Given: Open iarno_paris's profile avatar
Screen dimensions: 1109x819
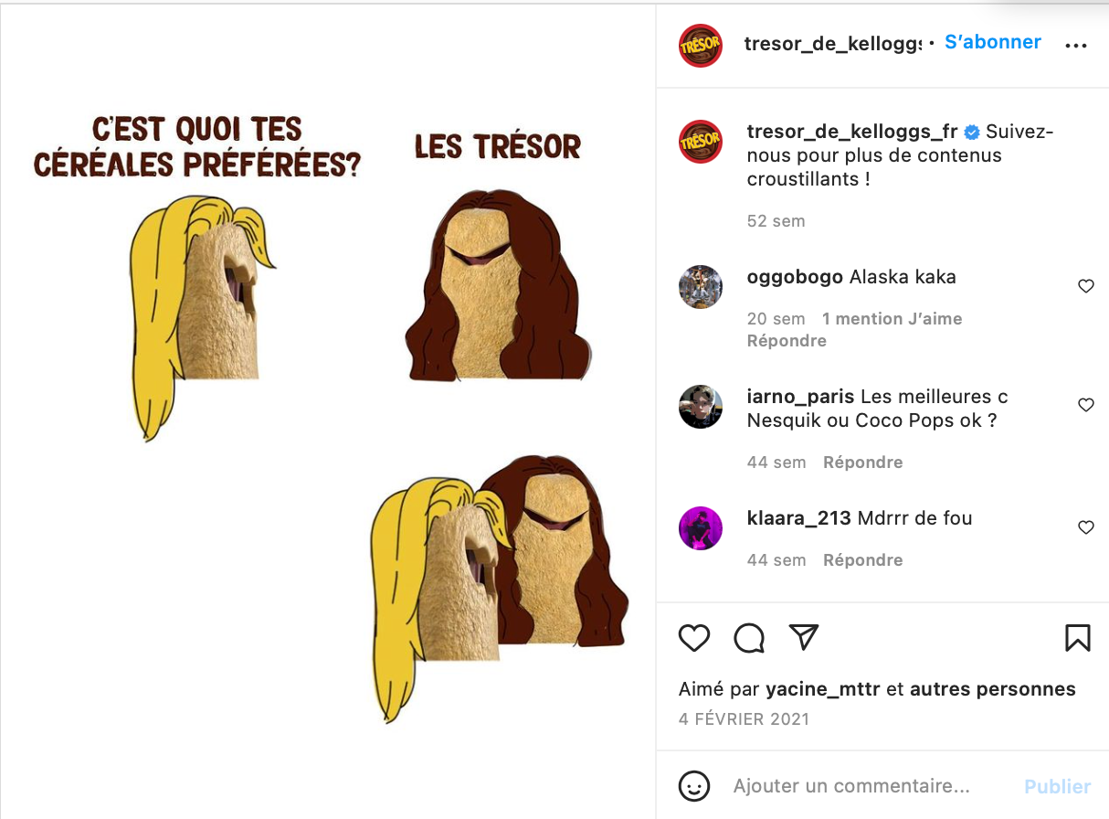Looking at the screenshot, I should coord(701,407).
